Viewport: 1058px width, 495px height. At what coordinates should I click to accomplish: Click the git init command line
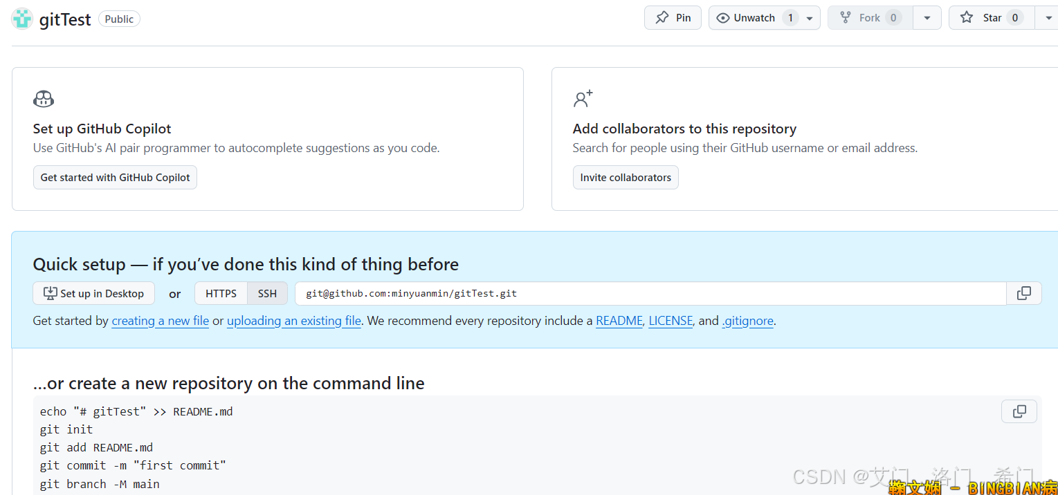[x=66, y=429]
